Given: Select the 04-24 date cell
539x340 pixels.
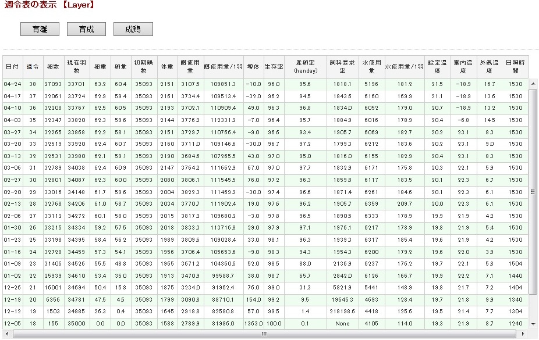Looking at the screenshot, I should pyautogui.click(x=12, y=84).
